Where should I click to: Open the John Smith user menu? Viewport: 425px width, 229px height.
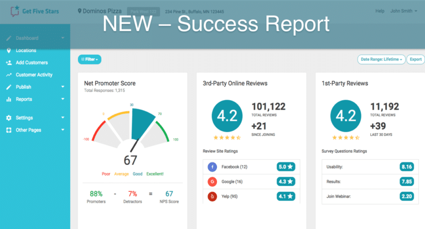point(403,11)
